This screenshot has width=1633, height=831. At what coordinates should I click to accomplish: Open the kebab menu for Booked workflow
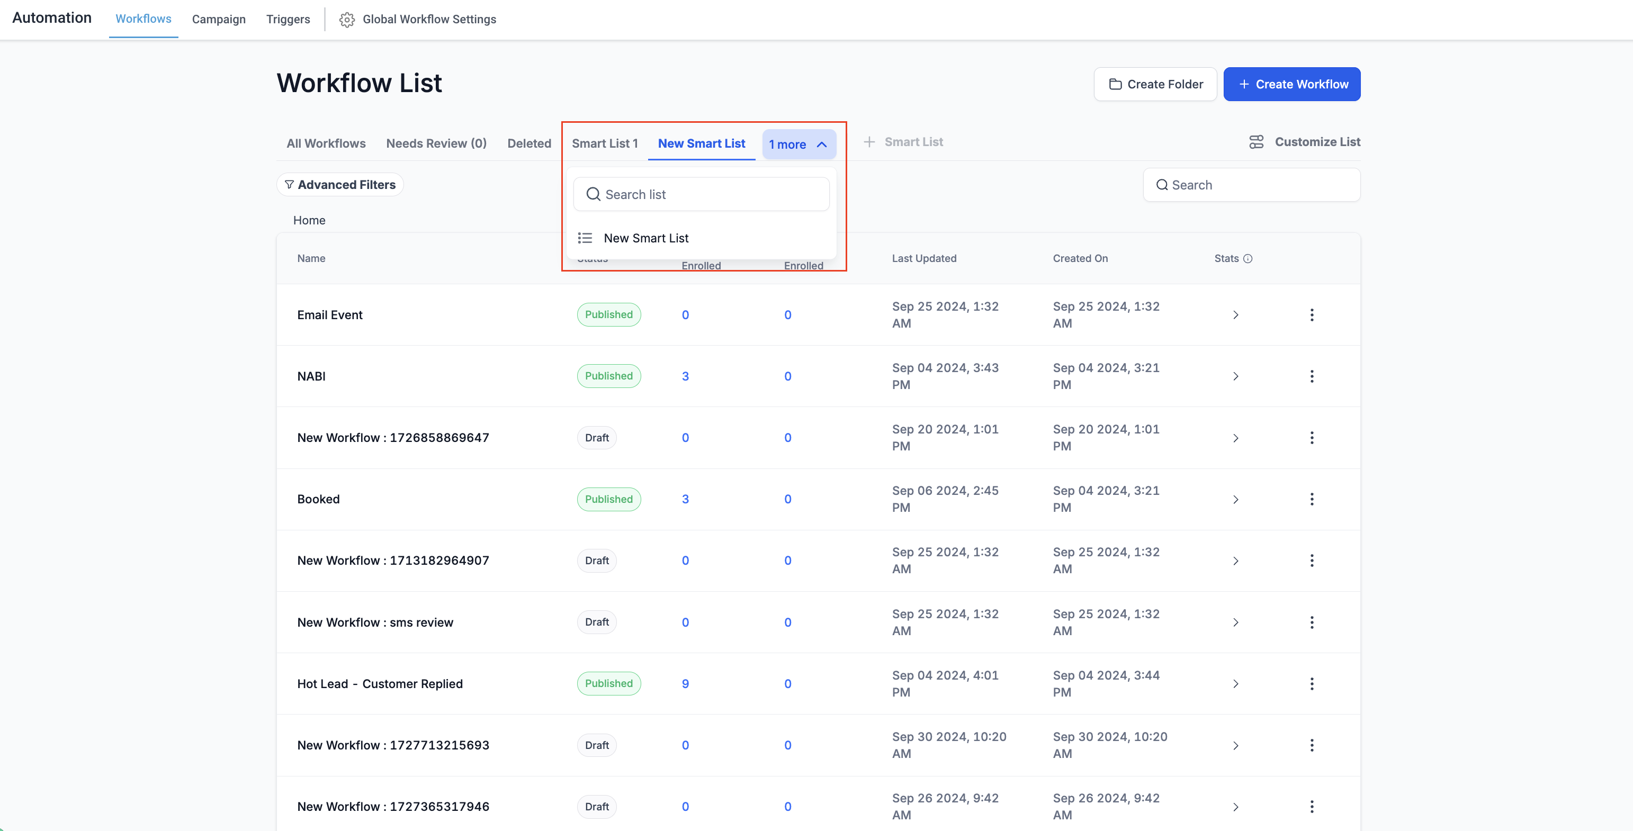(x=1312, y=499)
